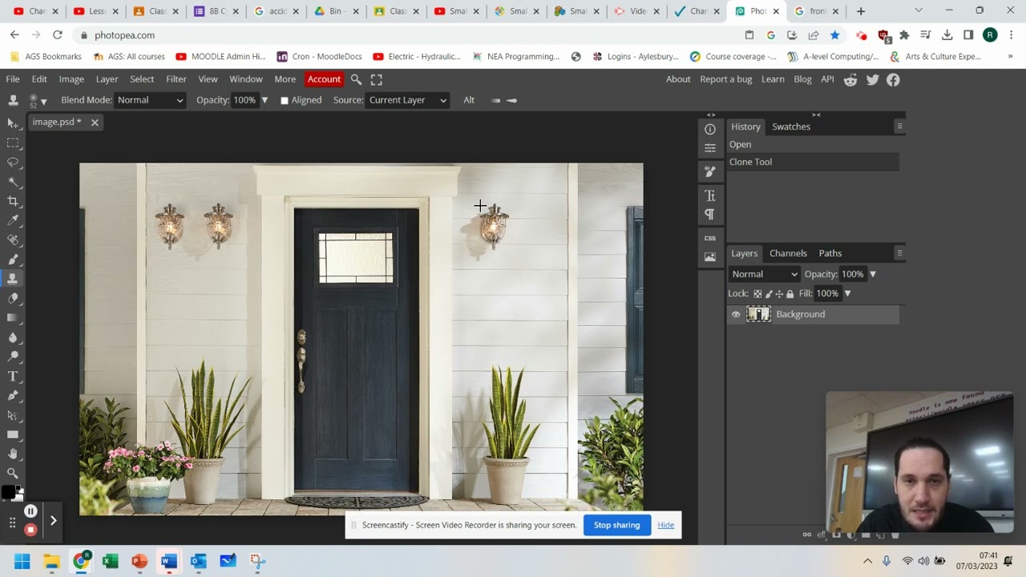Viewport: 1026px width, 577px height.
Task: Select the Magic Wand tool
Action: (x=13, y=181)
